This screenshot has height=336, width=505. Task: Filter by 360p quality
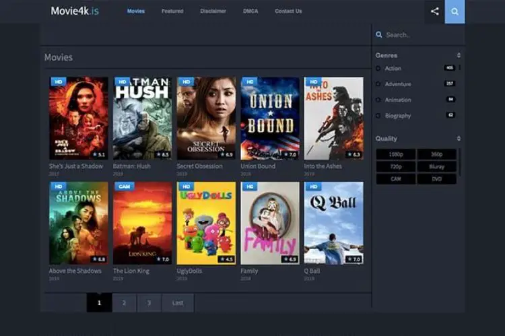point(437,154)
